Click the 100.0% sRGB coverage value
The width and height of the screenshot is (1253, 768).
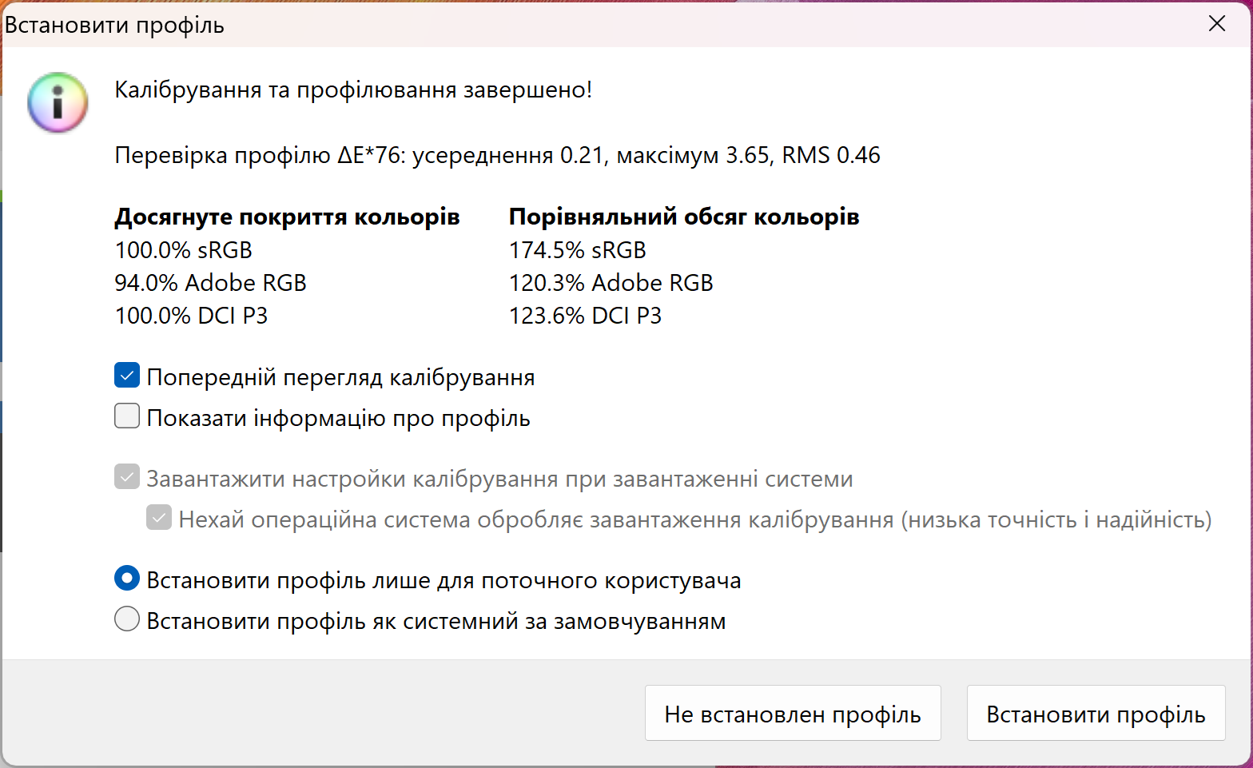[x=184, y=250]
